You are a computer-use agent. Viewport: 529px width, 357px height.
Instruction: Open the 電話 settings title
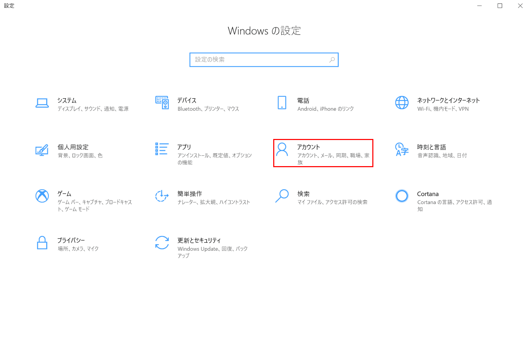click(x=303, y=100)
